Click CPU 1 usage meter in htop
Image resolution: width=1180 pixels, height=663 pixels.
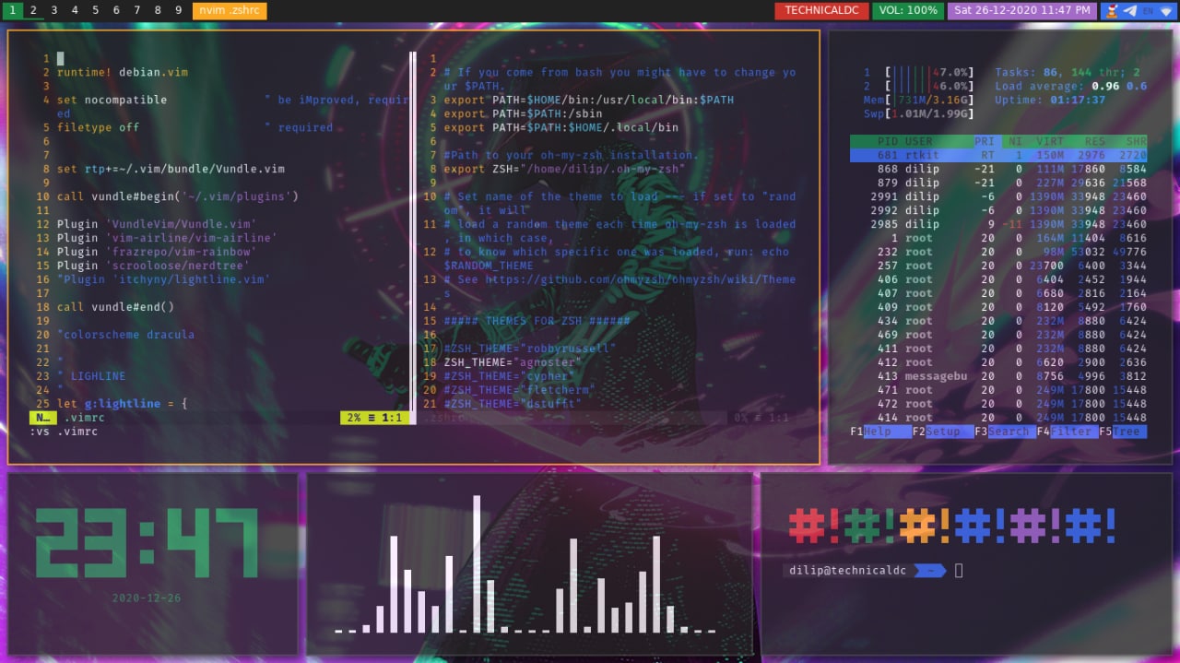[918, 72]
